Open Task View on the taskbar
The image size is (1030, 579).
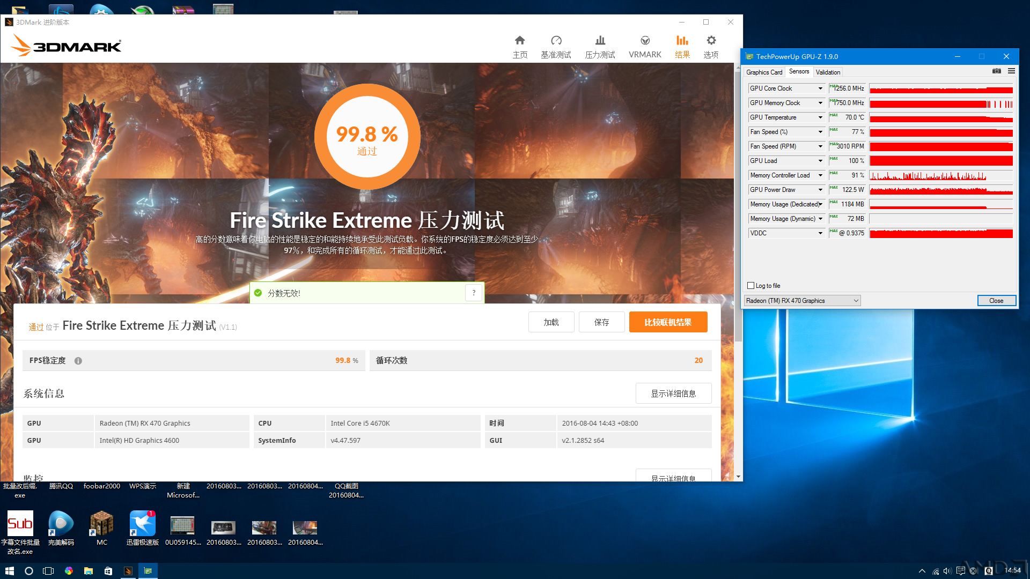[48, 571]
